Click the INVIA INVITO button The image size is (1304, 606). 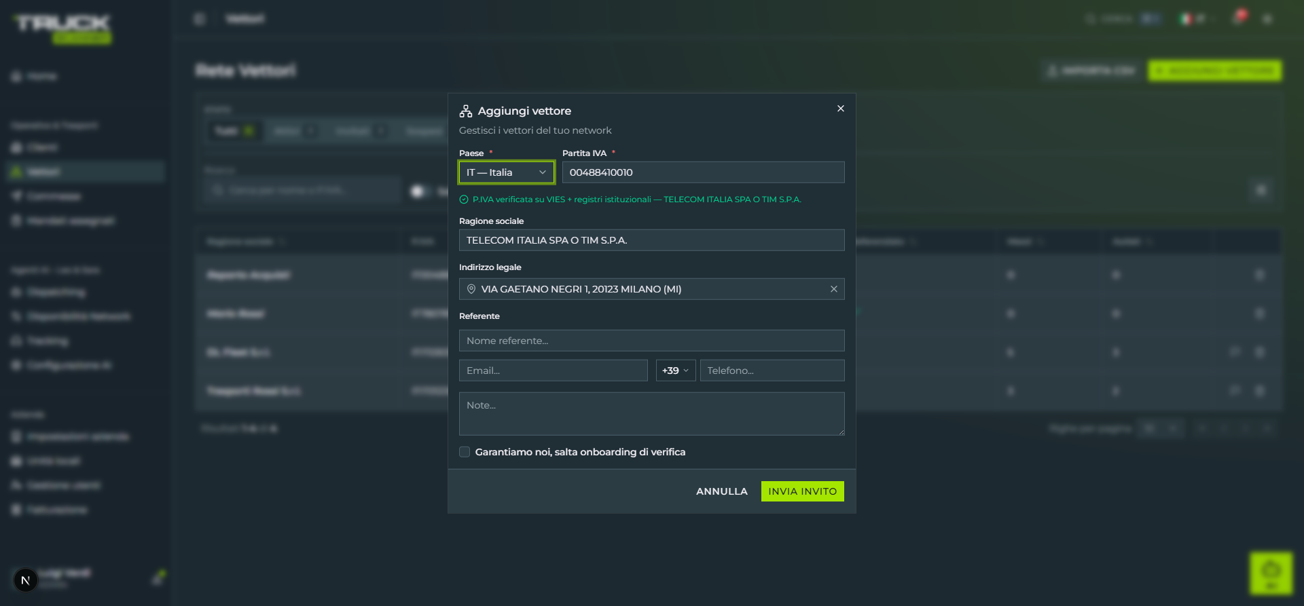[x=802, y=491]
